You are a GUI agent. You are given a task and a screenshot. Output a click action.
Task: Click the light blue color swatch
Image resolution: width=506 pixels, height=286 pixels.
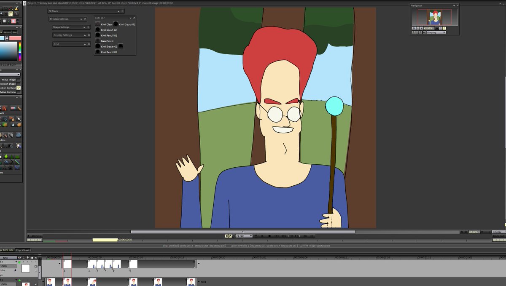2,38
